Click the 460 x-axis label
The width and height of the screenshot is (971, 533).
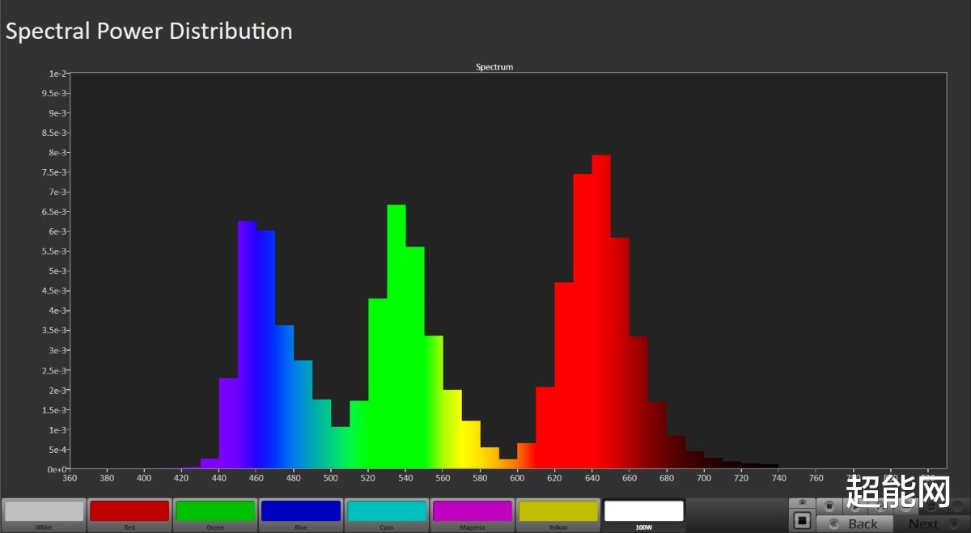(257, 478)
